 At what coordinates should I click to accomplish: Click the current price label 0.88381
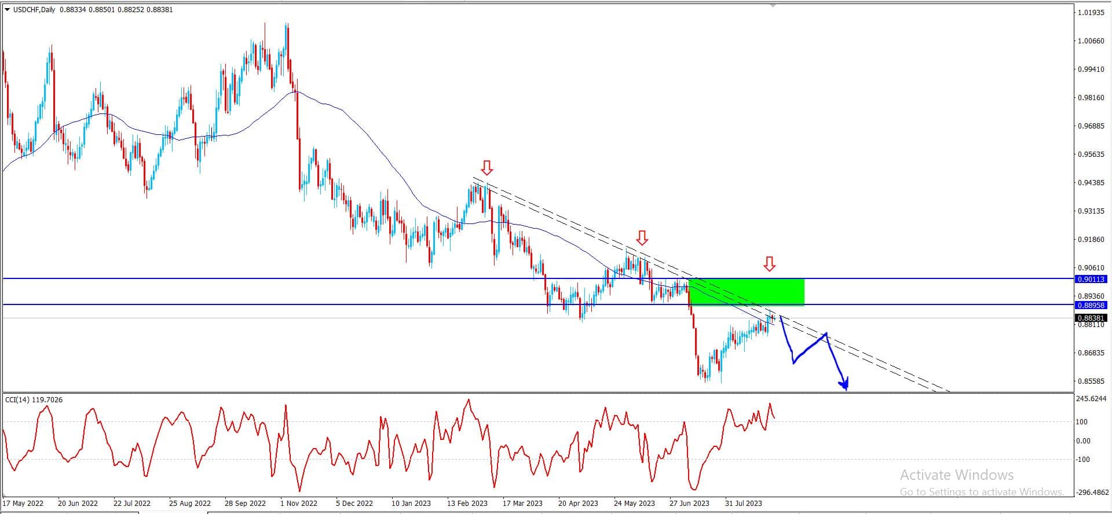click(x=1091, y=318)
